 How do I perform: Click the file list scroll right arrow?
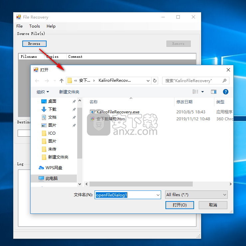230,184
